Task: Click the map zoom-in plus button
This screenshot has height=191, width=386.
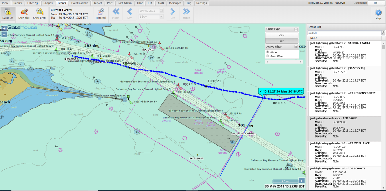Action: 4,28
